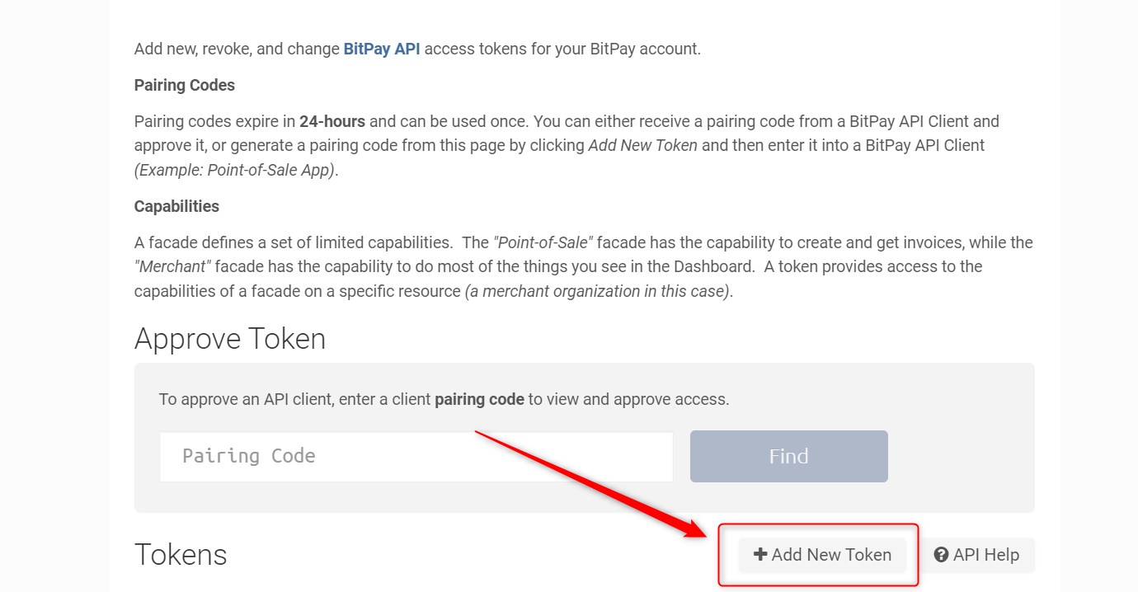
Task: Click the bold 24-hours text
Action: (332, 121)
